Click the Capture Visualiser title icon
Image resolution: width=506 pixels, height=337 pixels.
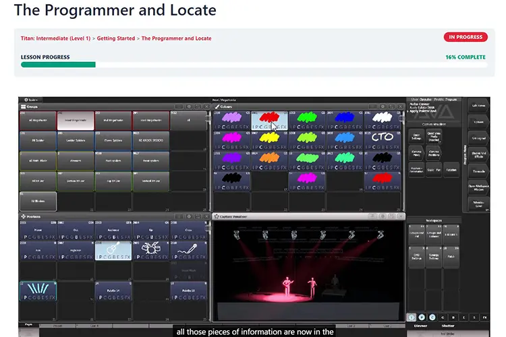tap(217, 216)
